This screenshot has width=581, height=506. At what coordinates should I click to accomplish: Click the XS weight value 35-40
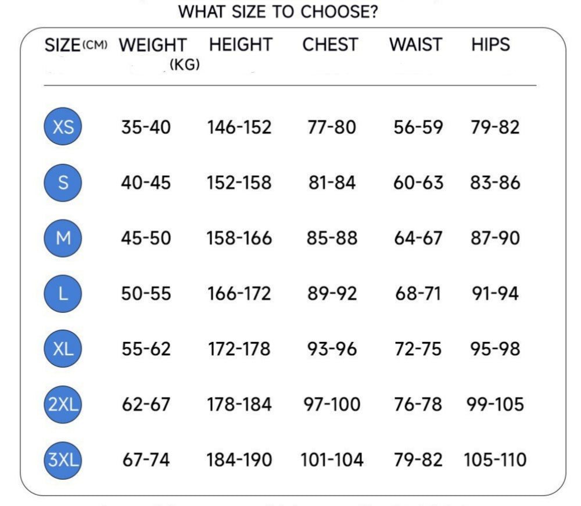tap(146, 127)
